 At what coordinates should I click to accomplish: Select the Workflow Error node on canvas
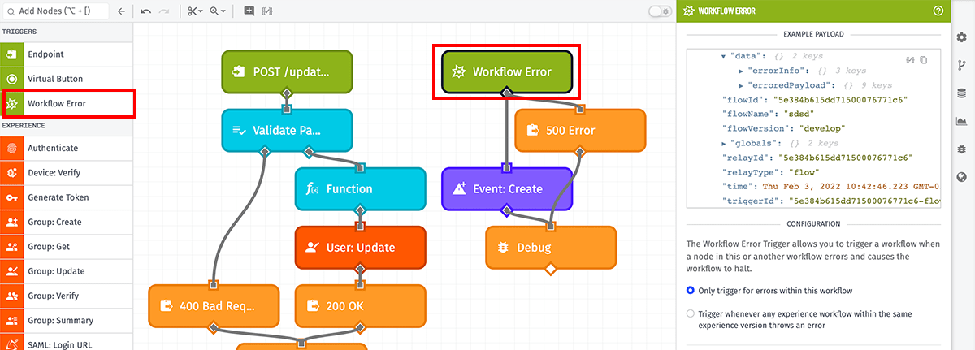point(507,71)
